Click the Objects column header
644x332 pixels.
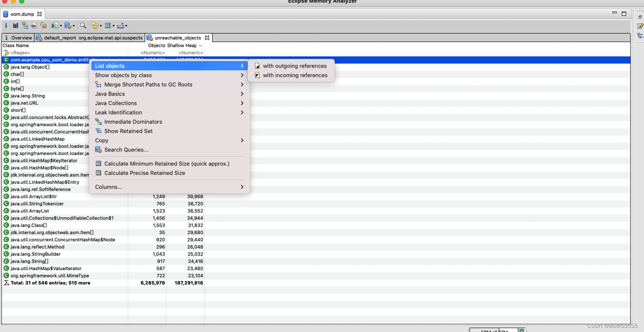(x=147, y=45)
